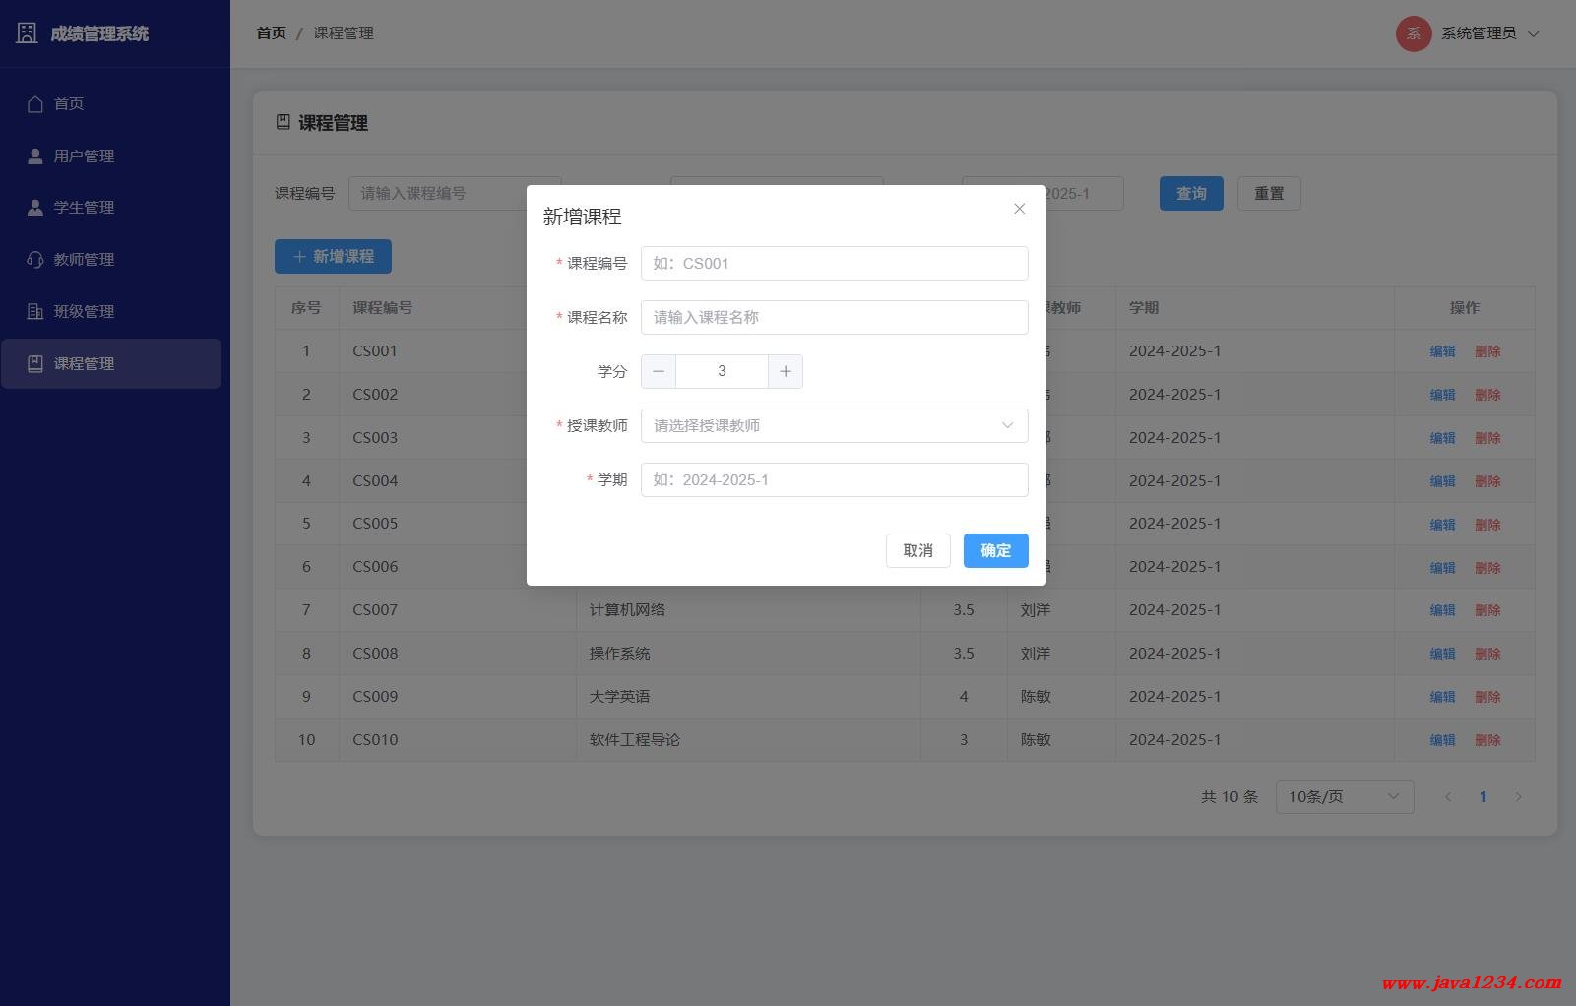Image resolution: width=1576 pixels, height=1006 pixels.
Task: Click the home icon in the sidebar
Action: coord(35,104)
